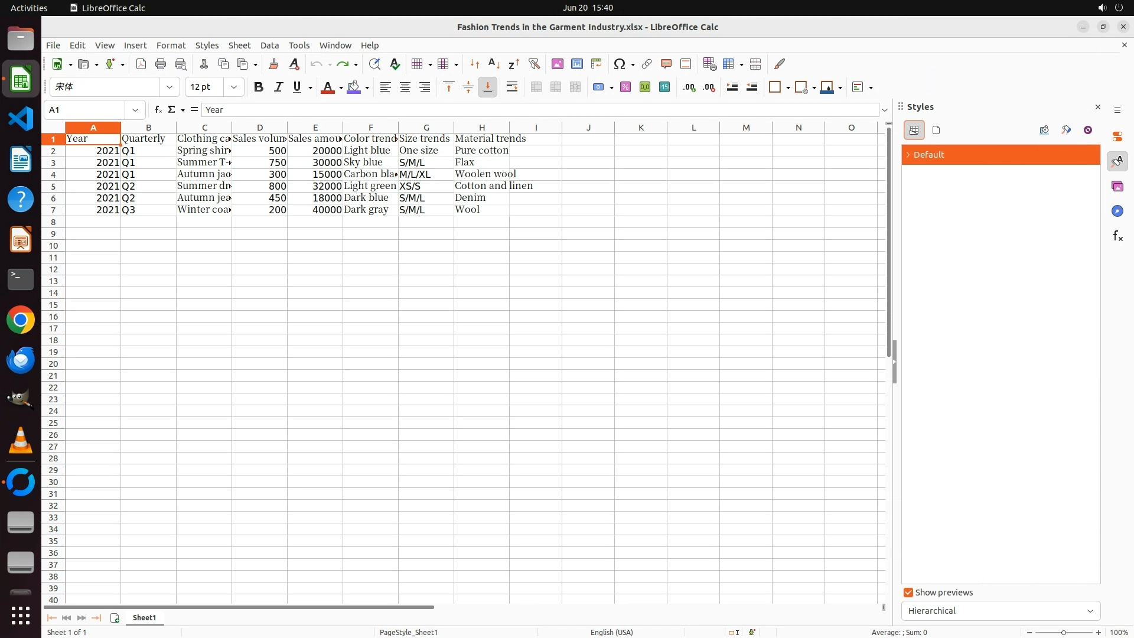The image size is (1134, 638).
Task: Click the AutoFilter icon
Action: 534,64
